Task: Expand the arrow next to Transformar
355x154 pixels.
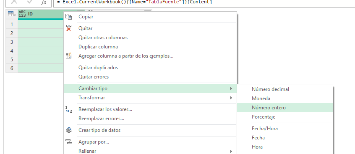Action: (x=231, y=98)
